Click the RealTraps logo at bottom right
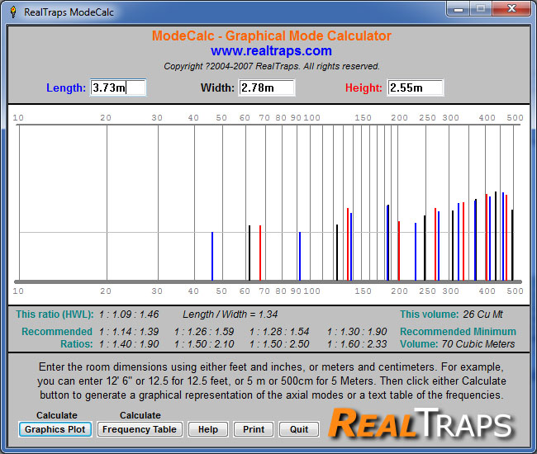 point(421,423)
